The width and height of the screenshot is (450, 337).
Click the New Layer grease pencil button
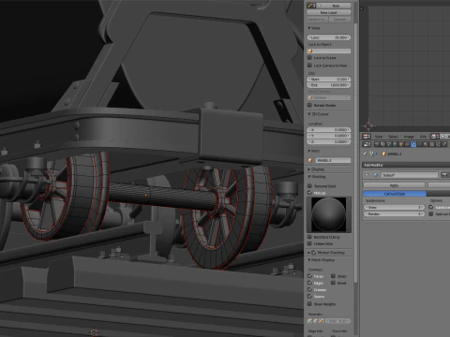(x=328, y=12)
